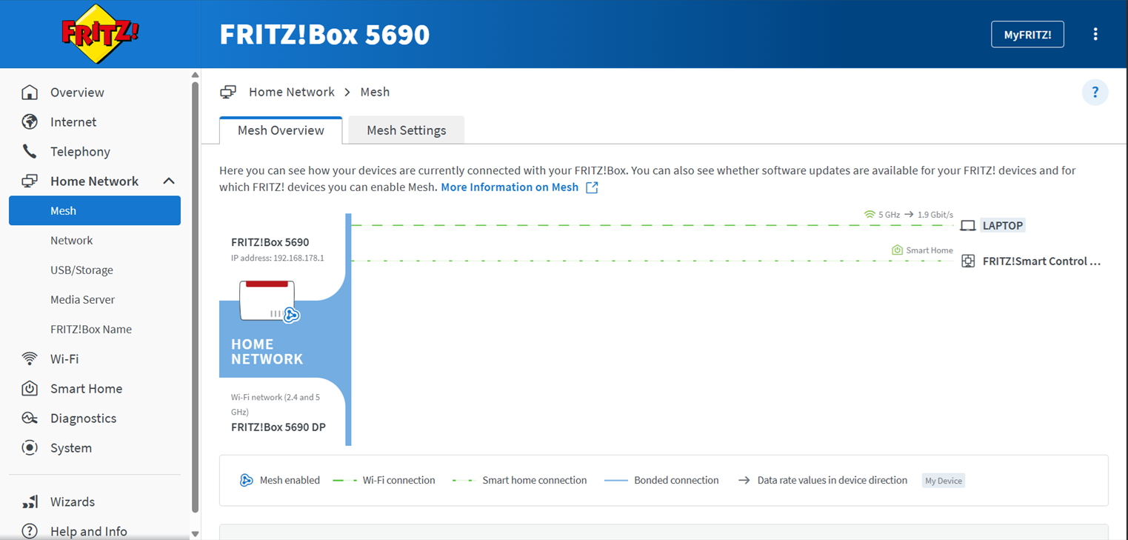Click the Wi-Fi connection legend label
The height and width of the screenshot is (540, 1128).
398,481
